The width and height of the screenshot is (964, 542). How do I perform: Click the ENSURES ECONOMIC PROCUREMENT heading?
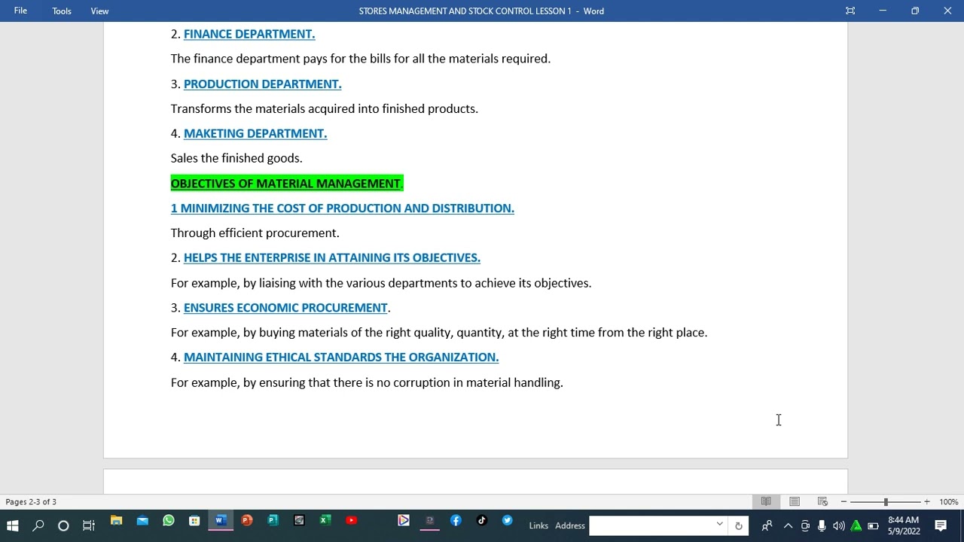[285, 307]
